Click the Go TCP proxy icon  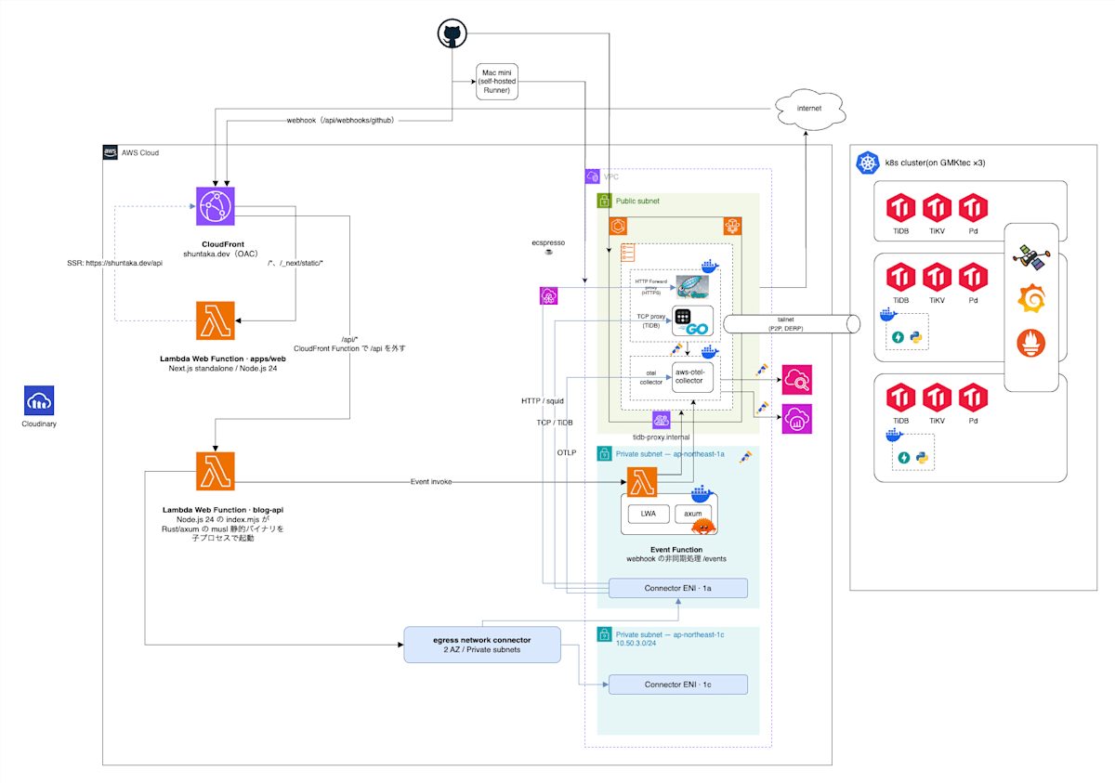[692, 321]
